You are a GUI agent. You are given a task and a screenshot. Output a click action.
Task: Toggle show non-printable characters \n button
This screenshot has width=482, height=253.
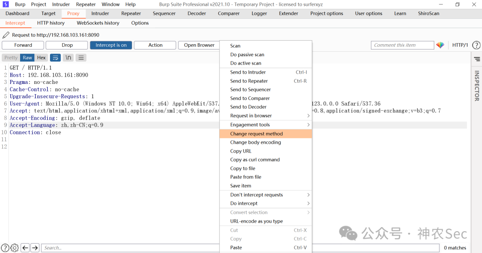pyautogui.click(x=68, y=58)
